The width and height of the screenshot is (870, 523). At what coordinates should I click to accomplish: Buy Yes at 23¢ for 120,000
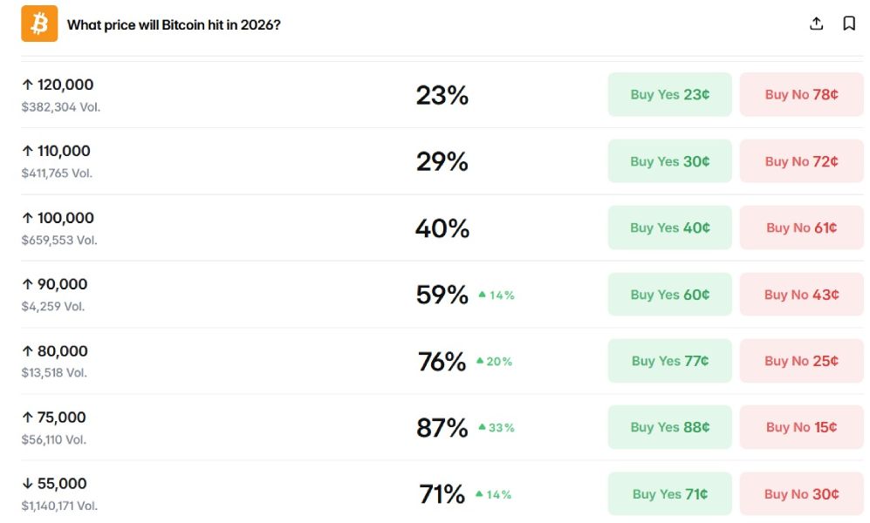click(669, 95)
